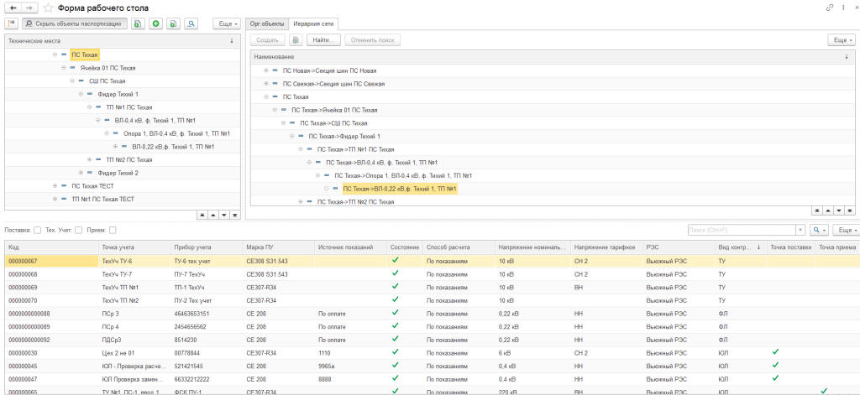Screen dimensions: 860x395
Task: Open the Еще dropdown in left panel toolbar
Action: pos(225,24)
